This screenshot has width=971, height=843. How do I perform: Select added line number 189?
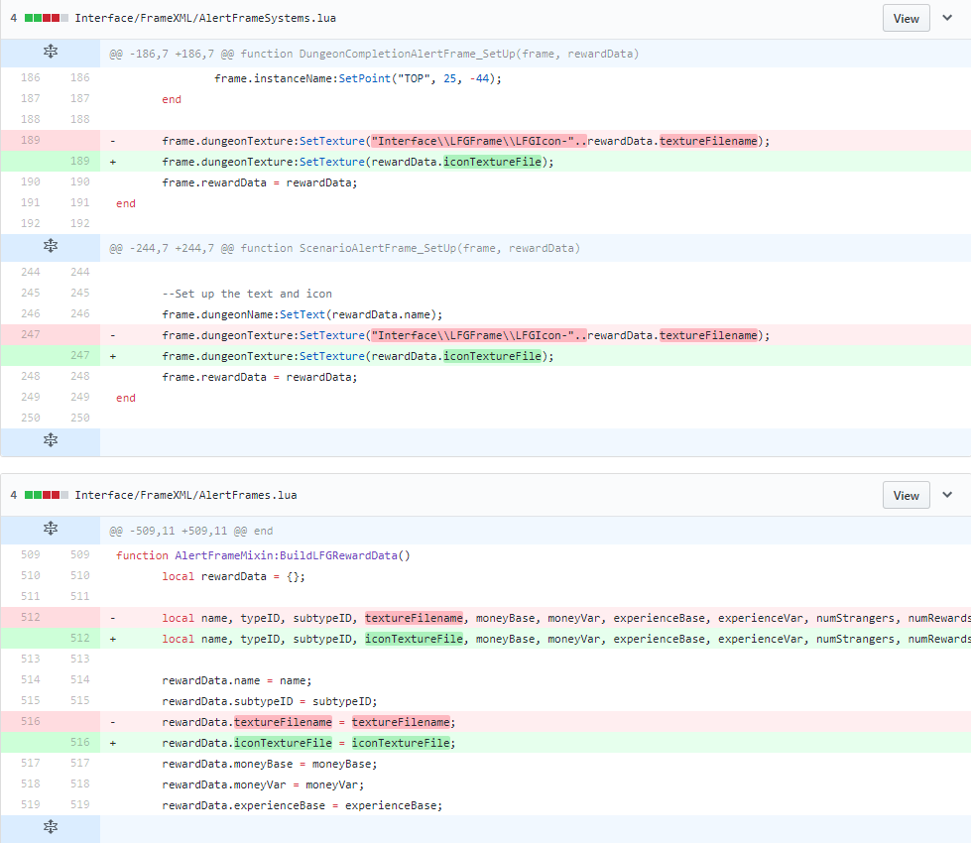click(x=80, y=161)
